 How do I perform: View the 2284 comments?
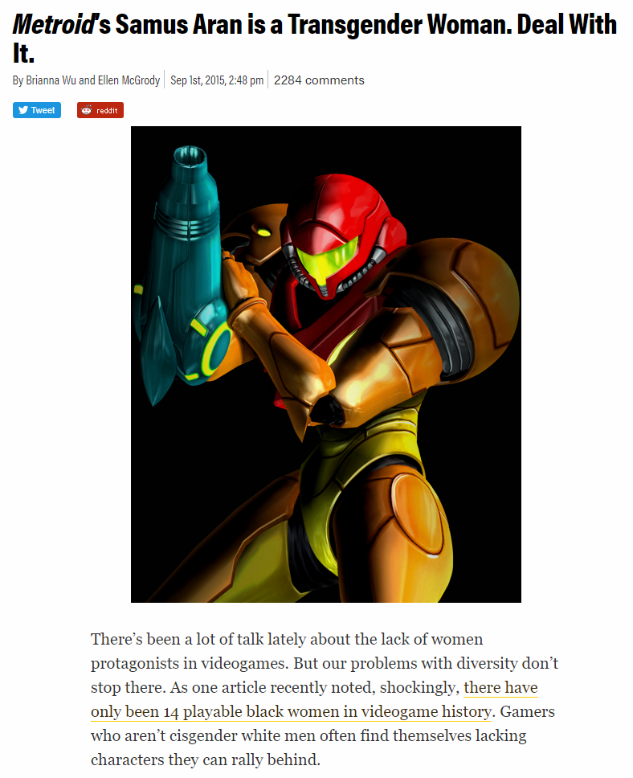coord(319,80)
